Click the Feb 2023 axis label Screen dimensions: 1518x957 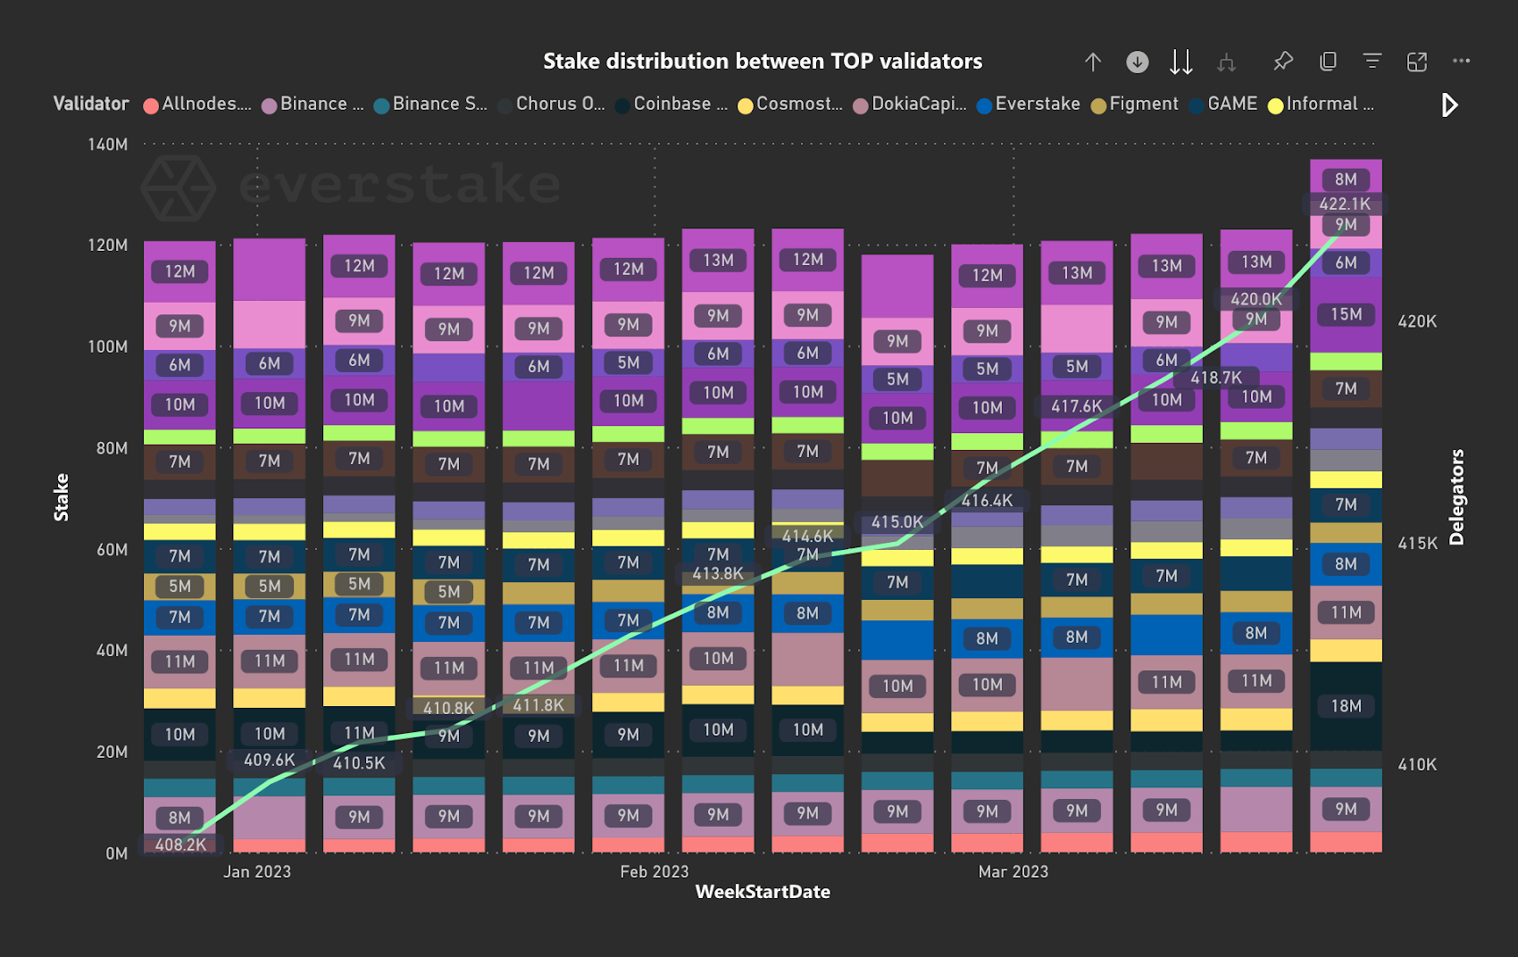coord(655,872)
